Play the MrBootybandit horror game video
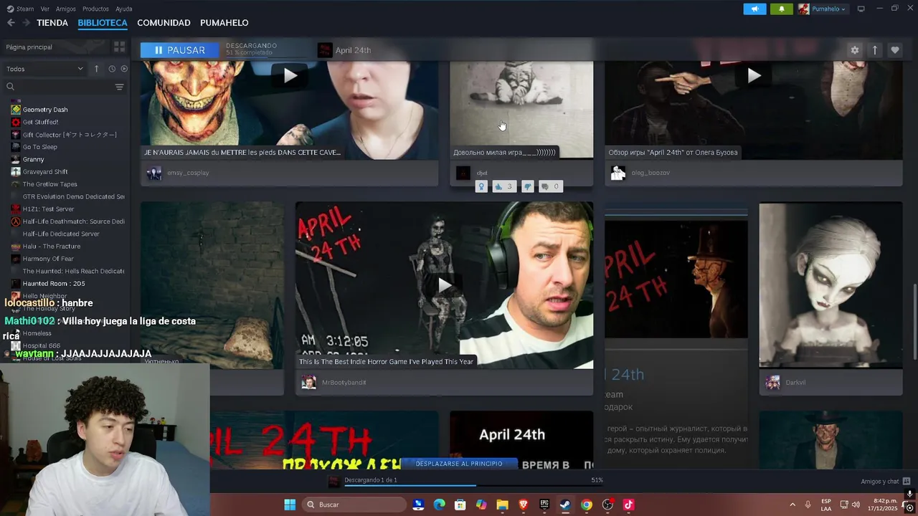 (445, 285)
